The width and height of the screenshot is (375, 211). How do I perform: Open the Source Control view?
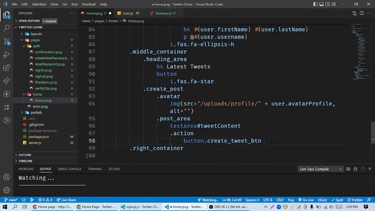pos(6,42)
